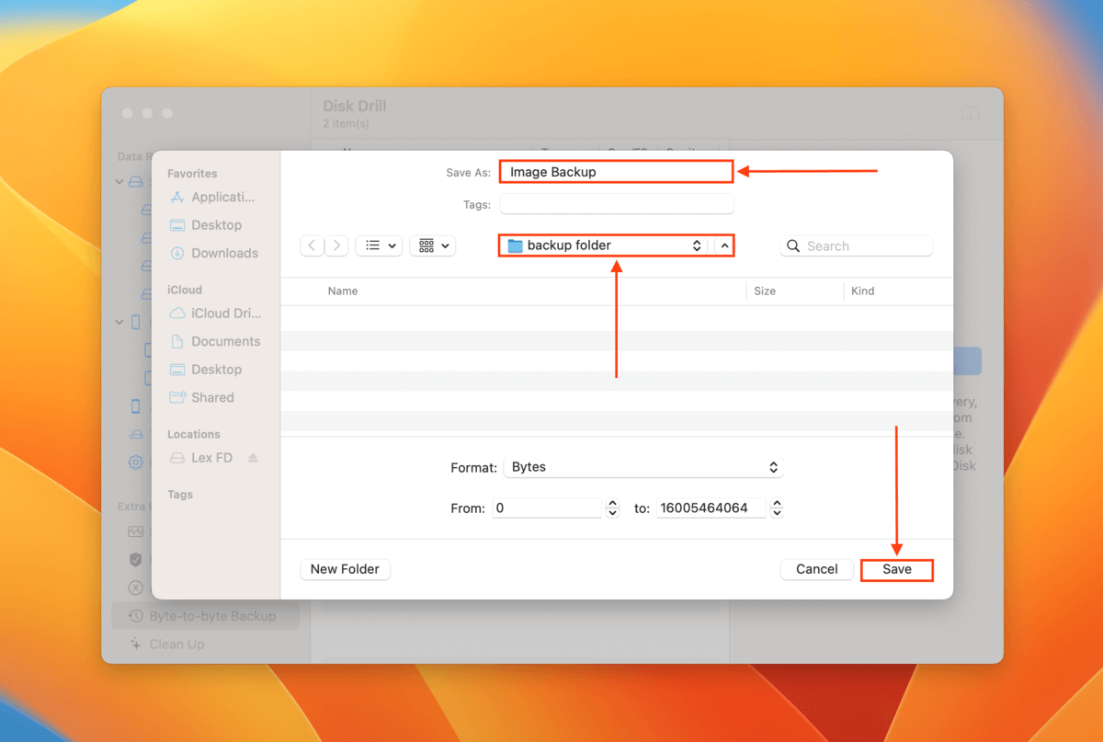Sort by the Size column header
The image size is (1103, 742).
coord(765,291)
